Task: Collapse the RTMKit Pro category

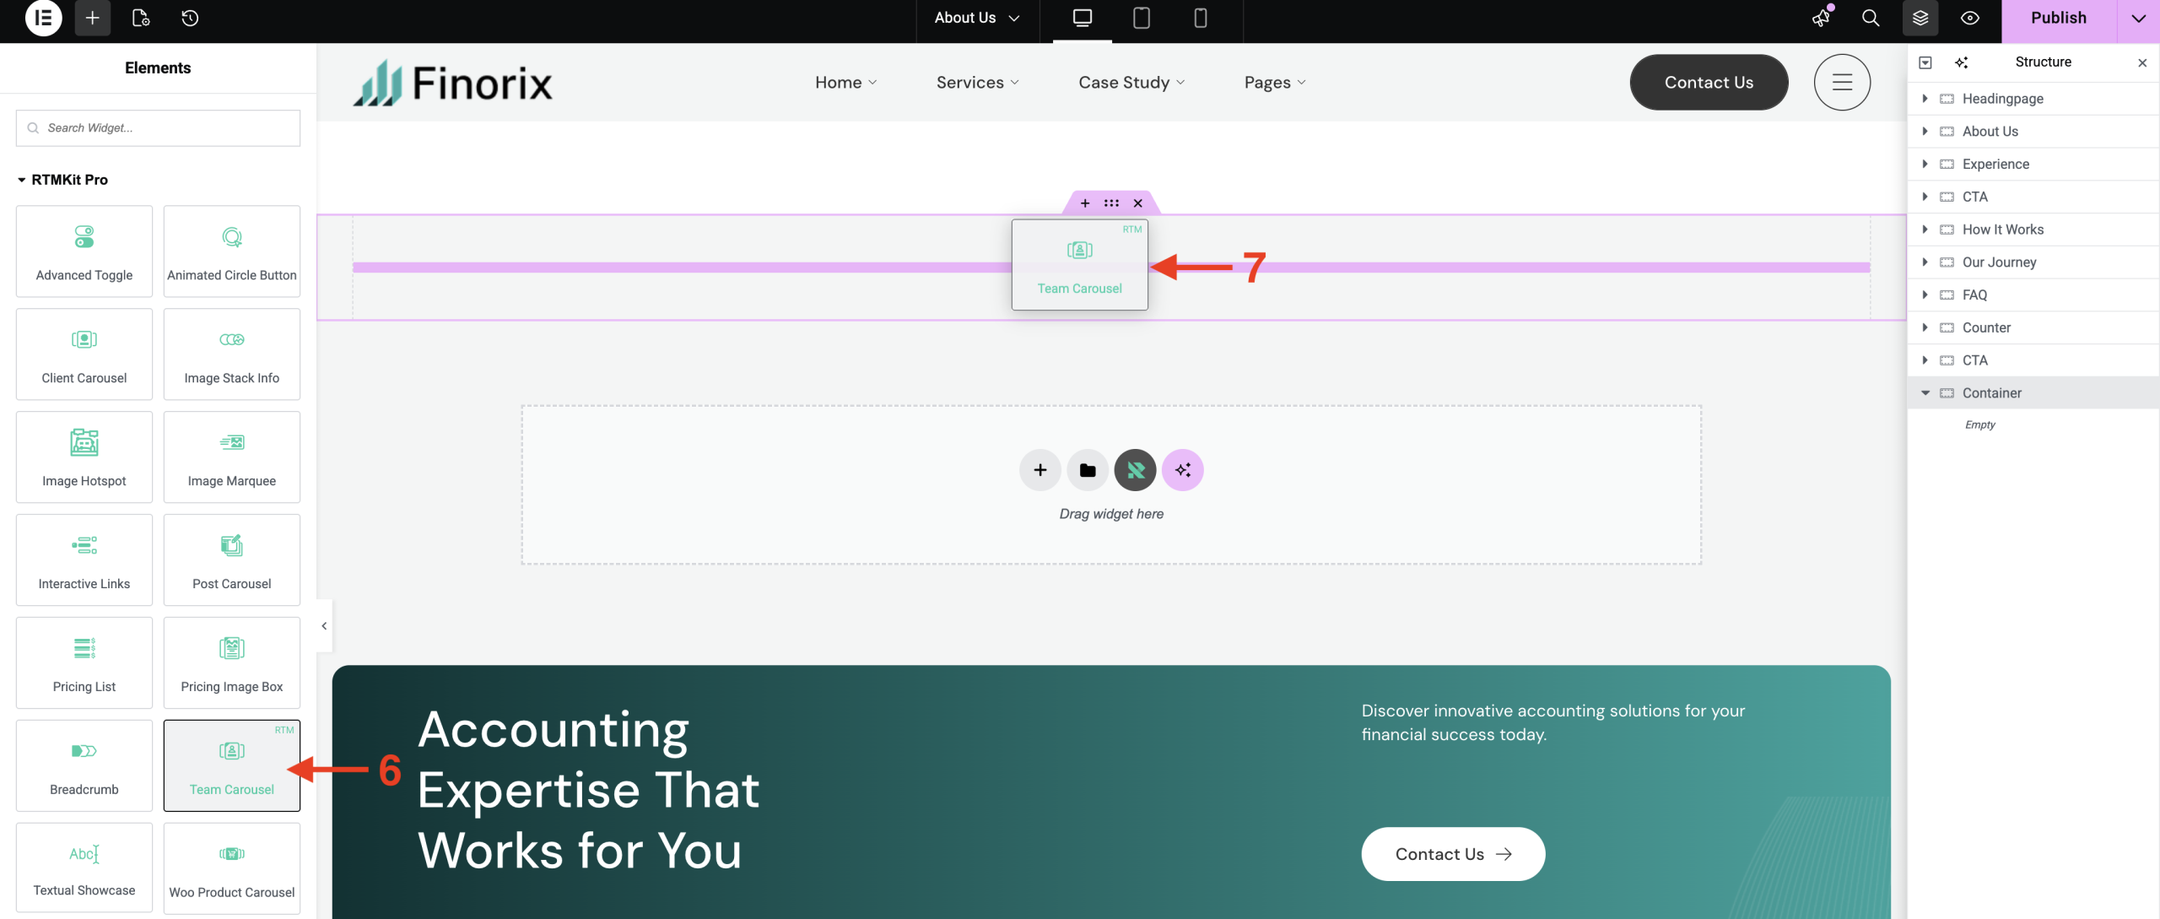Action: click(x=22, y=180)
